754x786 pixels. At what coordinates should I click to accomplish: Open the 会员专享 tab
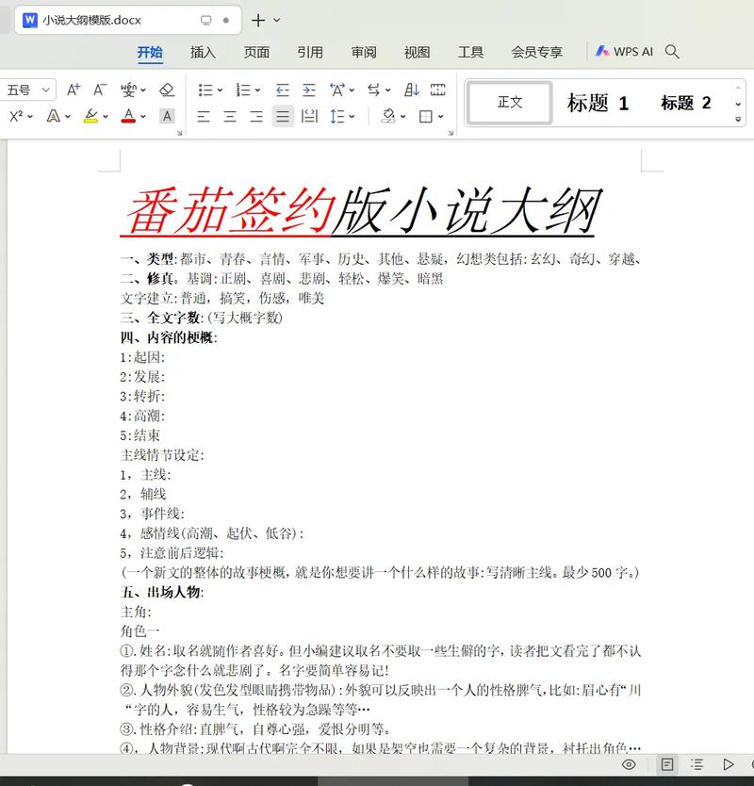(x=537, y=52)
